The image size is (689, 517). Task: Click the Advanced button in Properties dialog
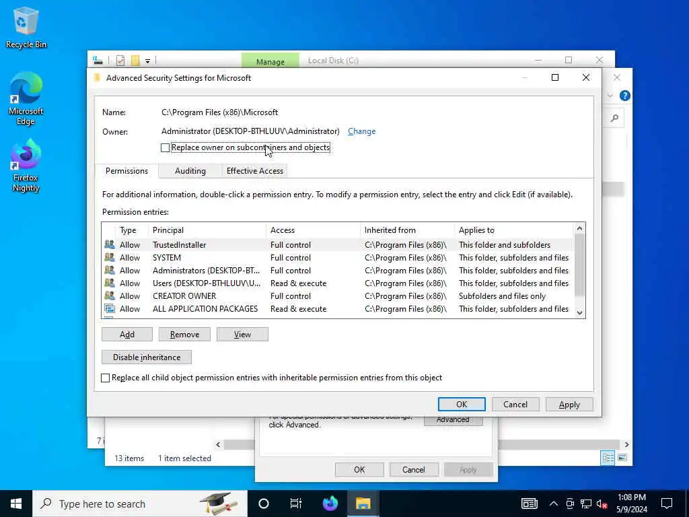pos(453,420)
